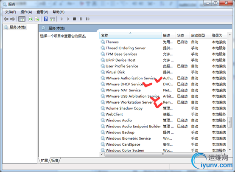Select the Thread Ordering Server service

point(163,48)
